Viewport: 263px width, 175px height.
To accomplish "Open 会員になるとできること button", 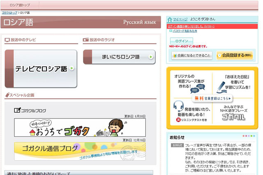I will click(192, 55).
